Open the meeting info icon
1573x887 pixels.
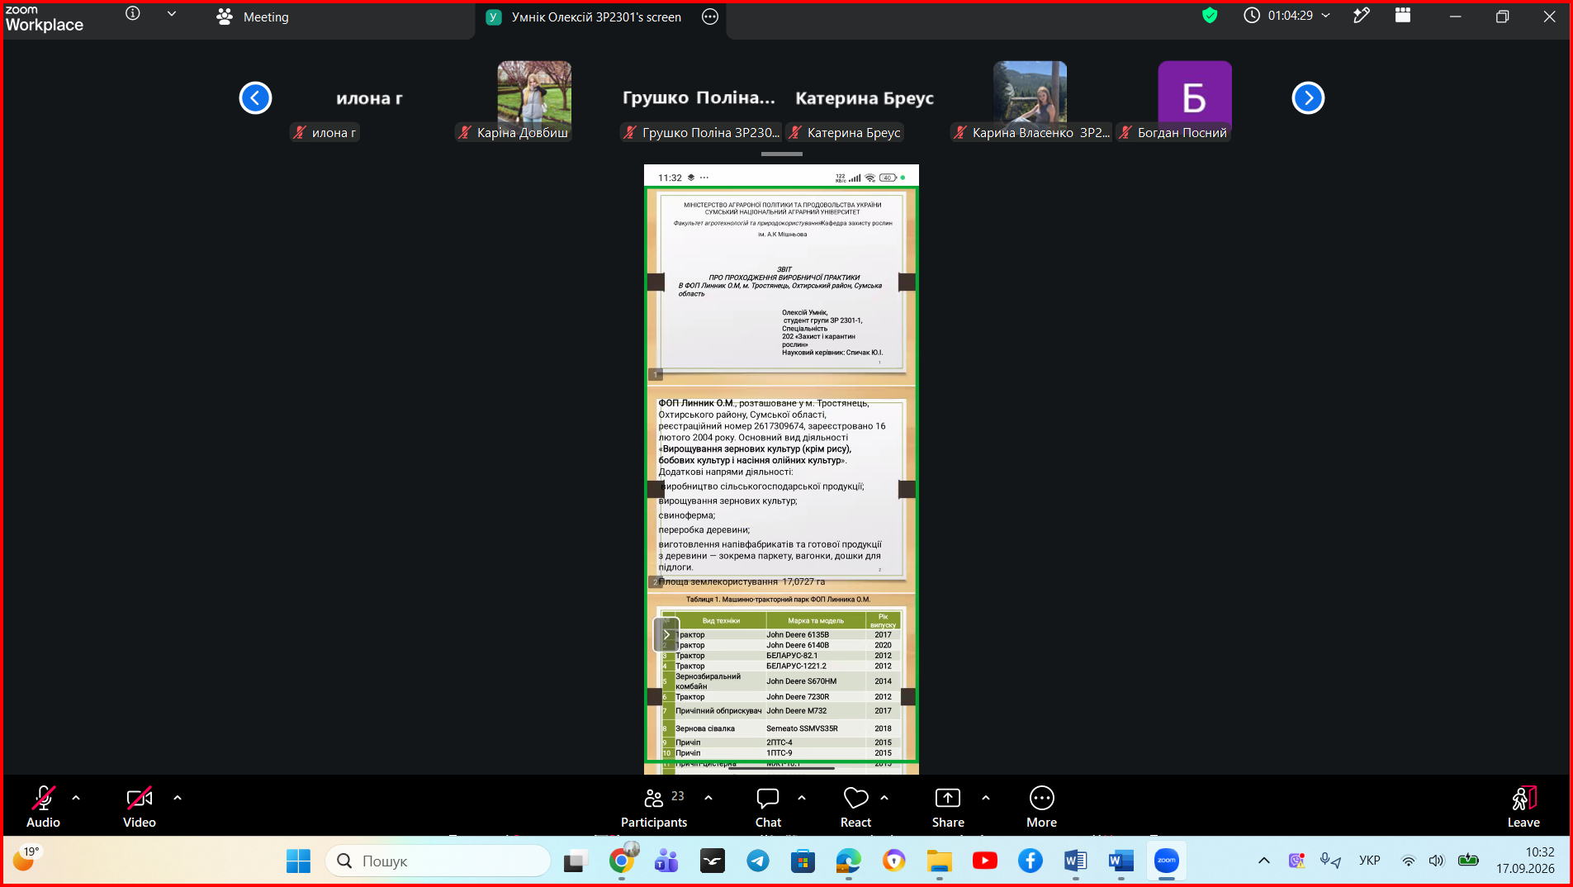(133, 13)
